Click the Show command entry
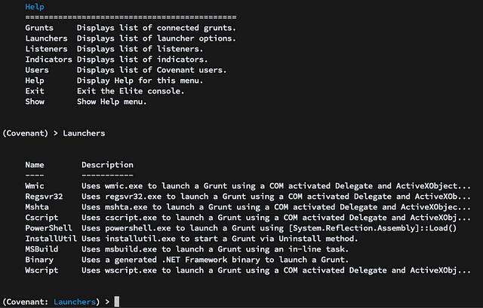Image resolution: width=483 pixels, height=308 pixels. point(35,102)
